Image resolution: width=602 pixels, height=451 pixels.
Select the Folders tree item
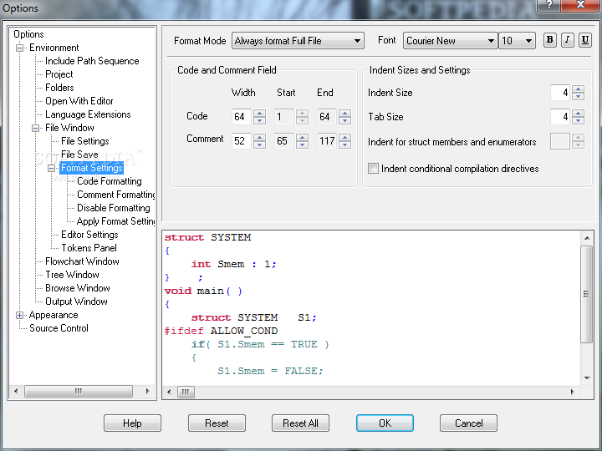click(59, 88)
